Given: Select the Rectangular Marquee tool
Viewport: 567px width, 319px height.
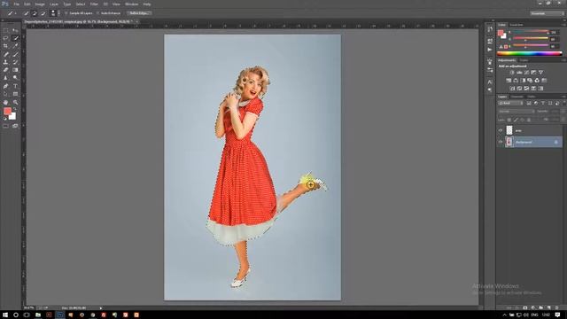Looking at the screenshot, I should click(x=5, y=30).
